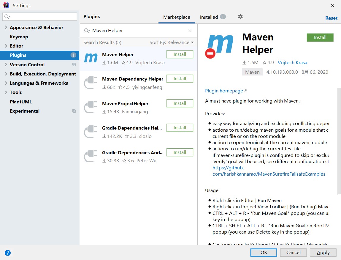Focus the Maven Helper plugin search field
341x260 pixels.
(139, 31)
